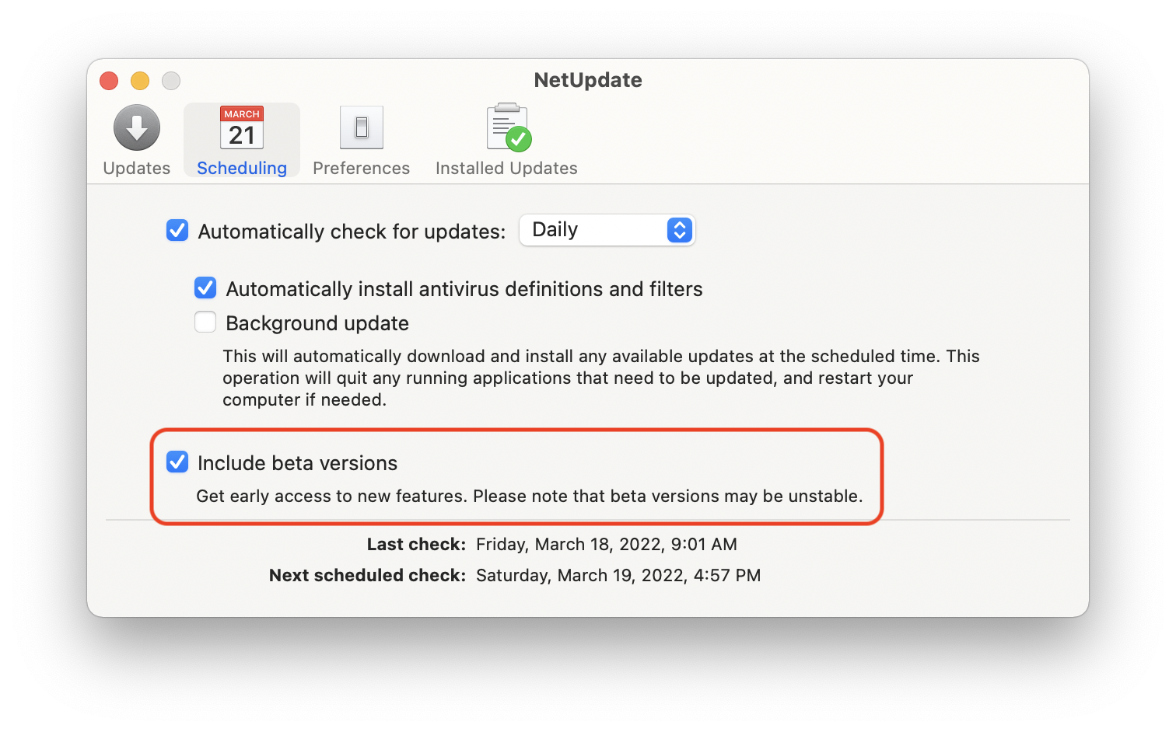Open the Preferences light-switch icon
The height and width of the screenshot is (732, 1176).
362,127
